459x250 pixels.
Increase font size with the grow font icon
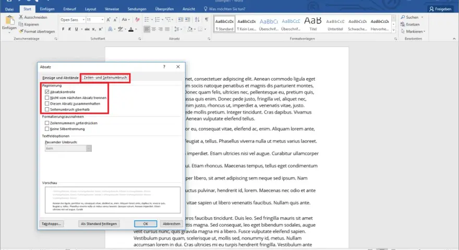[x=108, y=20]
